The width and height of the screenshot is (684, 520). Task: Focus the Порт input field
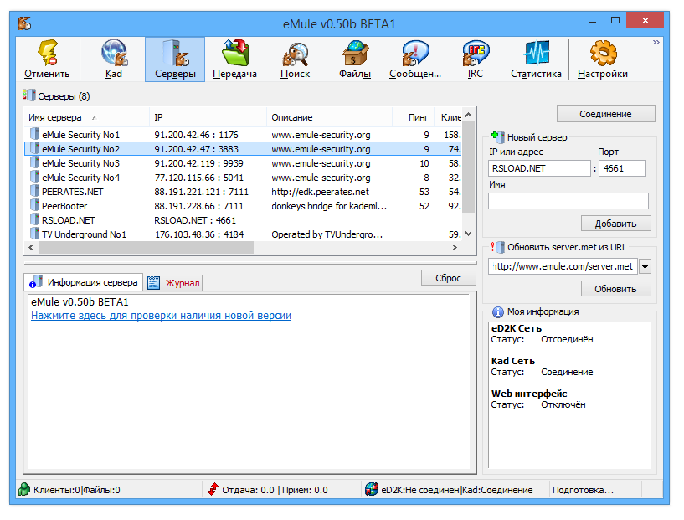pyautogui.click(x=623, y=168)
